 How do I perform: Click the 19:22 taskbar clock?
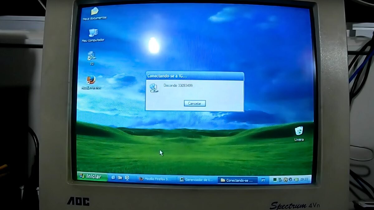coord(304,180)
